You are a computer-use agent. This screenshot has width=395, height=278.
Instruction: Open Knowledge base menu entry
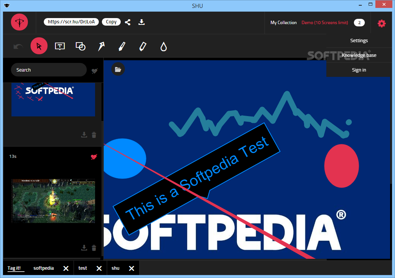click(359, 55)
